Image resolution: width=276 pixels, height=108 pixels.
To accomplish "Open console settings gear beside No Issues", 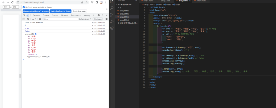I will pos(107,19).
